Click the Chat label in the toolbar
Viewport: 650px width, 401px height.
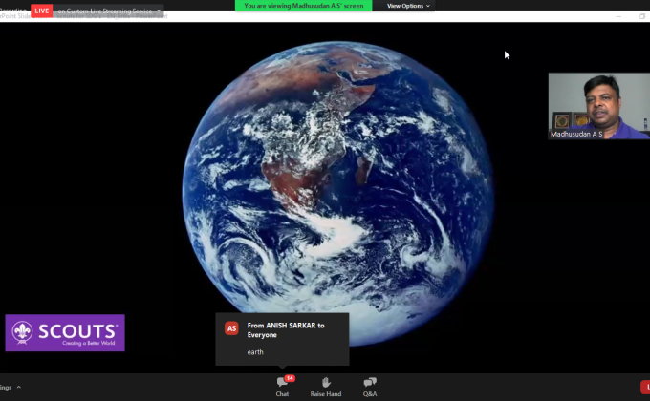pos(282,394)
